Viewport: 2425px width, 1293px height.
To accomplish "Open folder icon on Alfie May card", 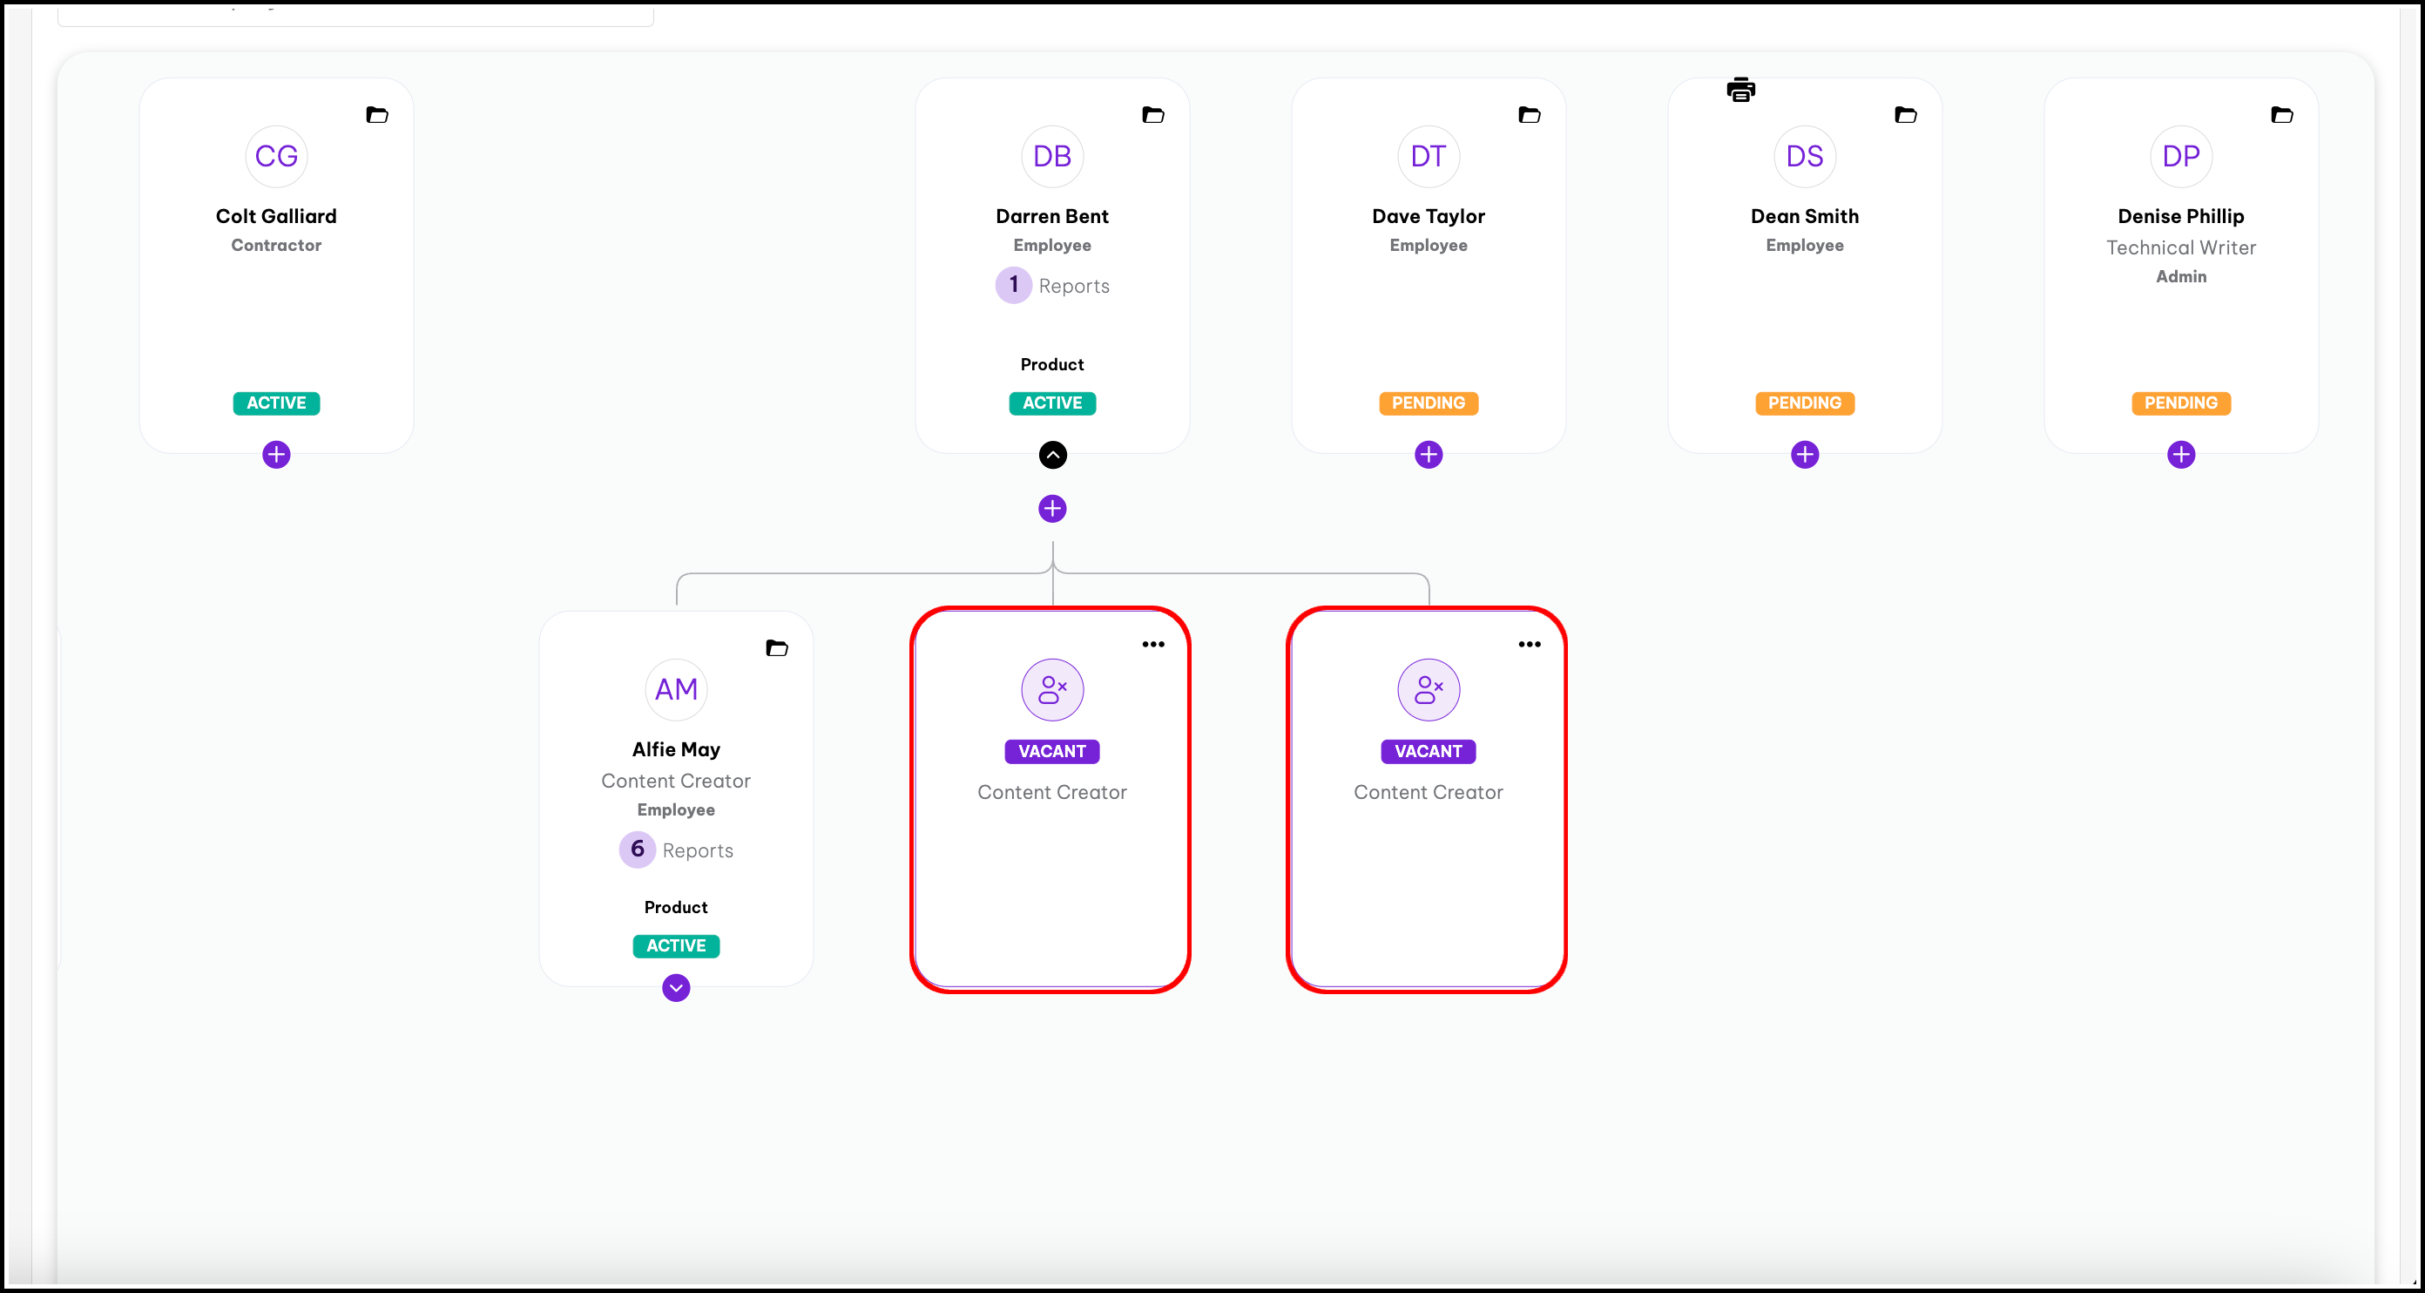I will [777, 648].
